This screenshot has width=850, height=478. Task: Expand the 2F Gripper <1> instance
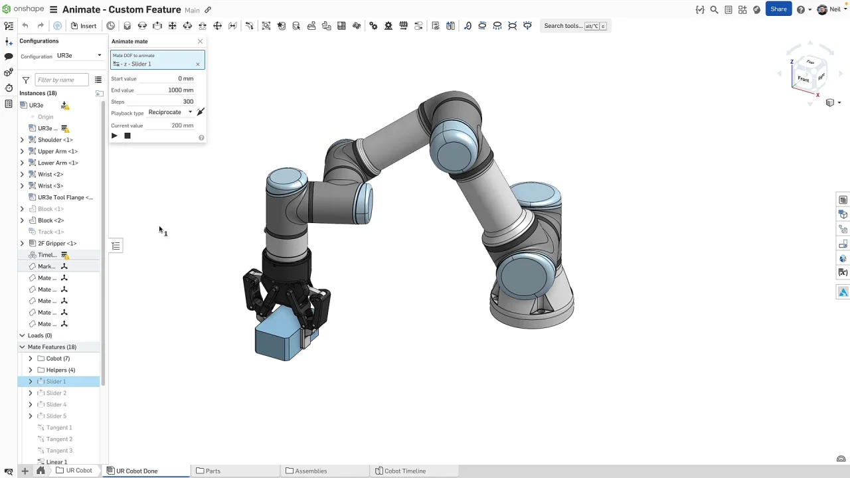22,244
